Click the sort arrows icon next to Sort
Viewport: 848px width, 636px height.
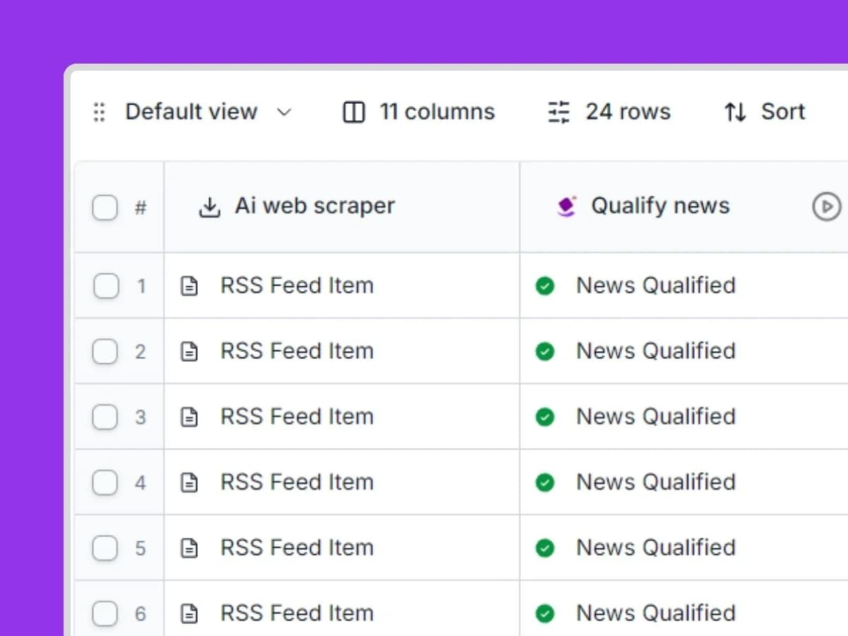click(x=734, y=112)
